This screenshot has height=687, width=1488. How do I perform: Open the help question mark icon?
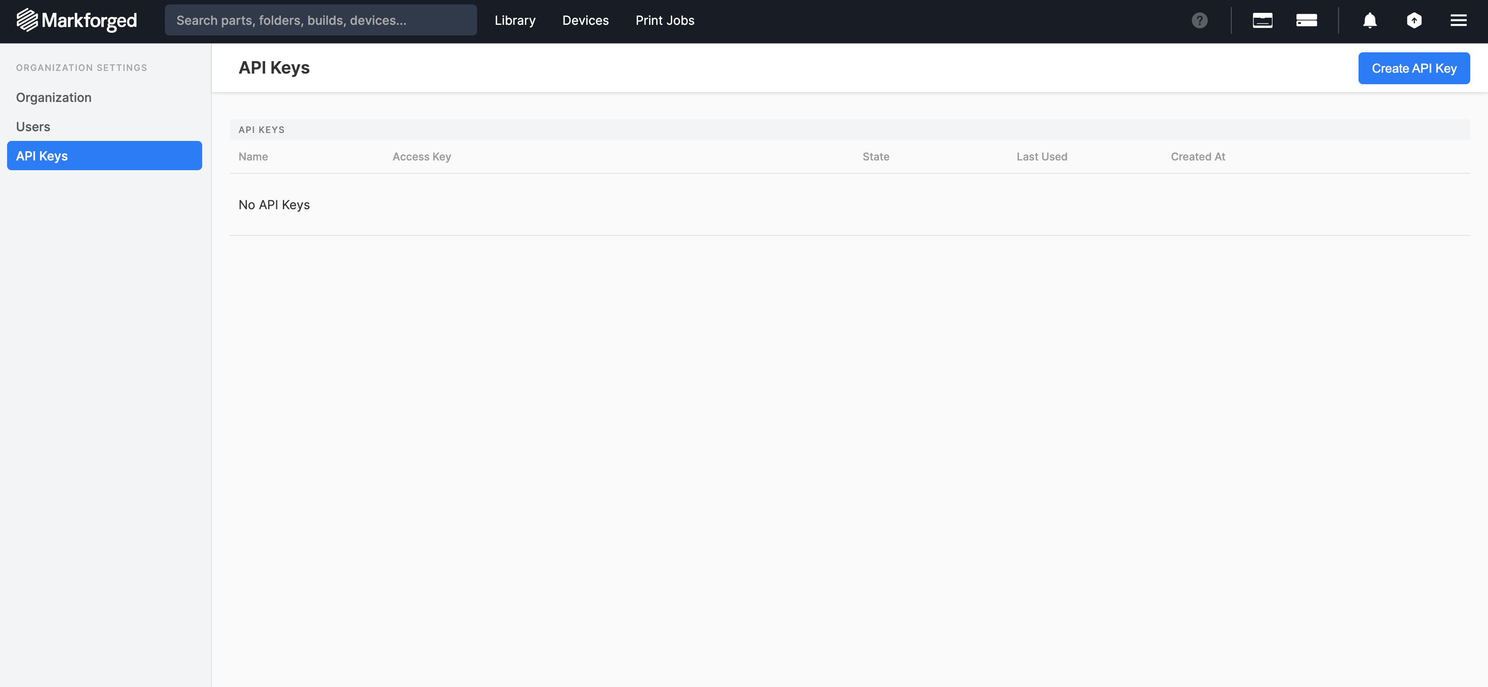[1200, 20]
